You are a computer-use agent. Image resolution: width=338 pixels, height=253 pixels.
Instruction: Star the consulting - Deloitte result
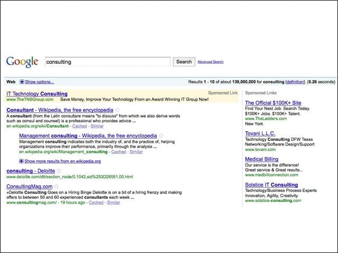(x=59, y=171)
